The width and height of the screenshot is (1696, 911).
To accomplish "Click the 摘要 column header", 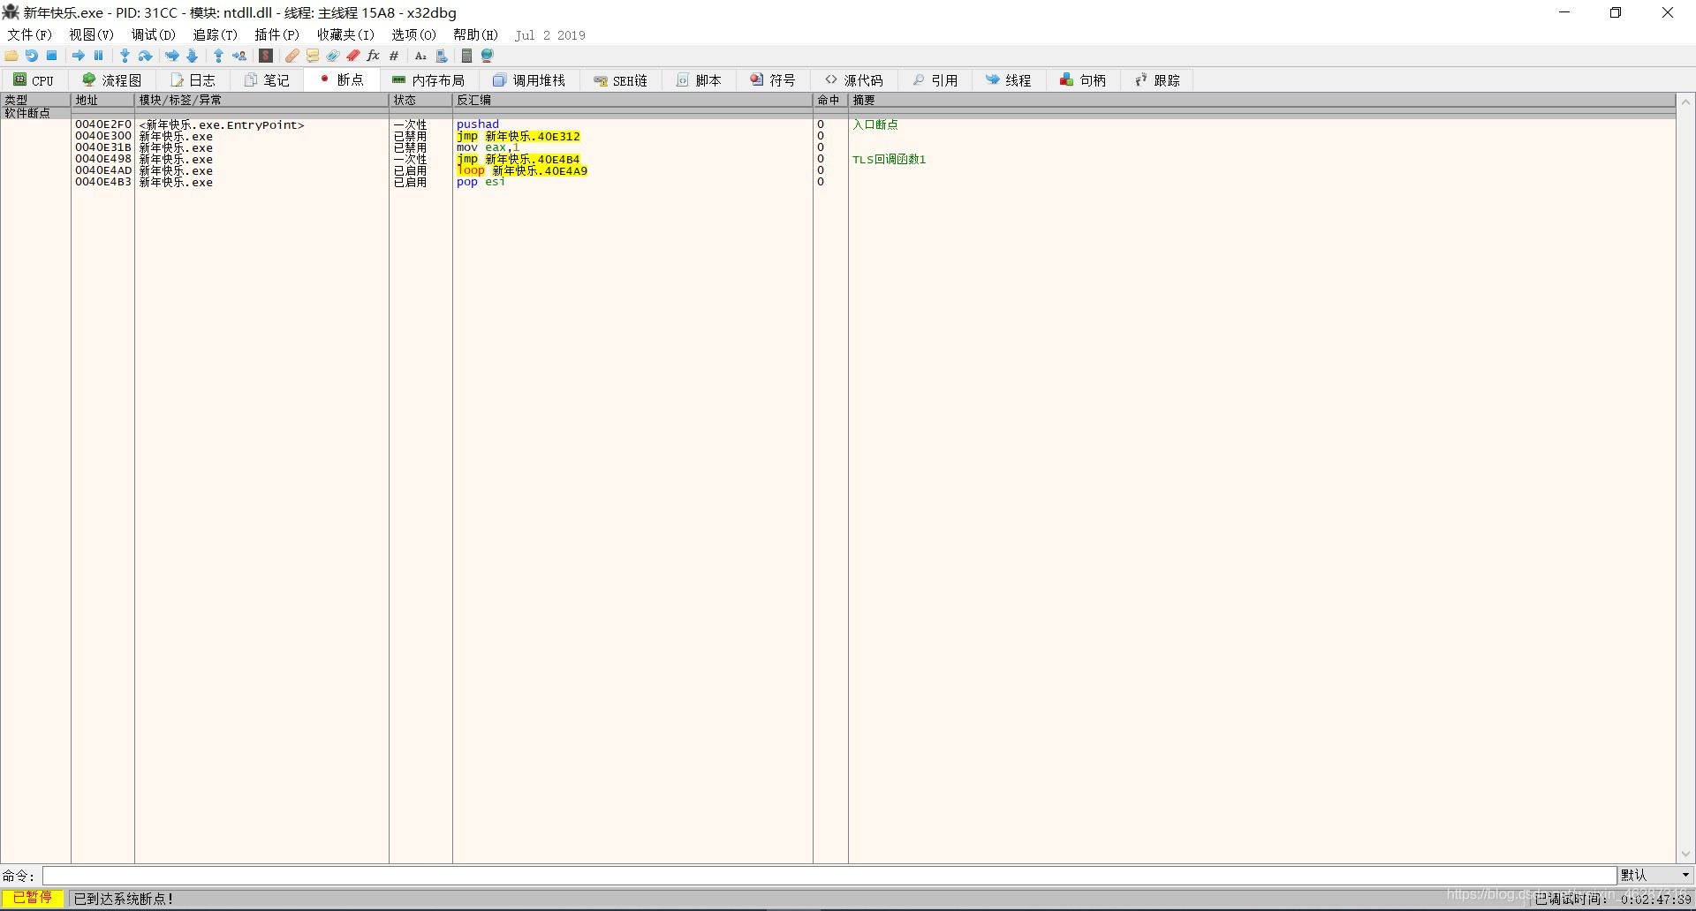I will (x=1261, y=101).
